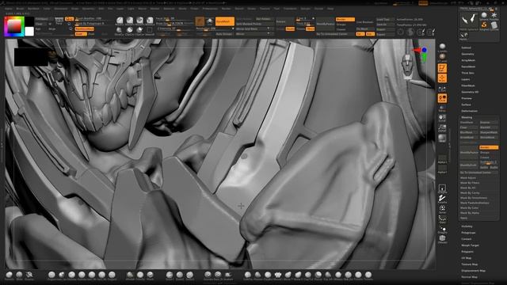
Task: Expand the Geometry subpalette
Action: click(x=467, y=54)
